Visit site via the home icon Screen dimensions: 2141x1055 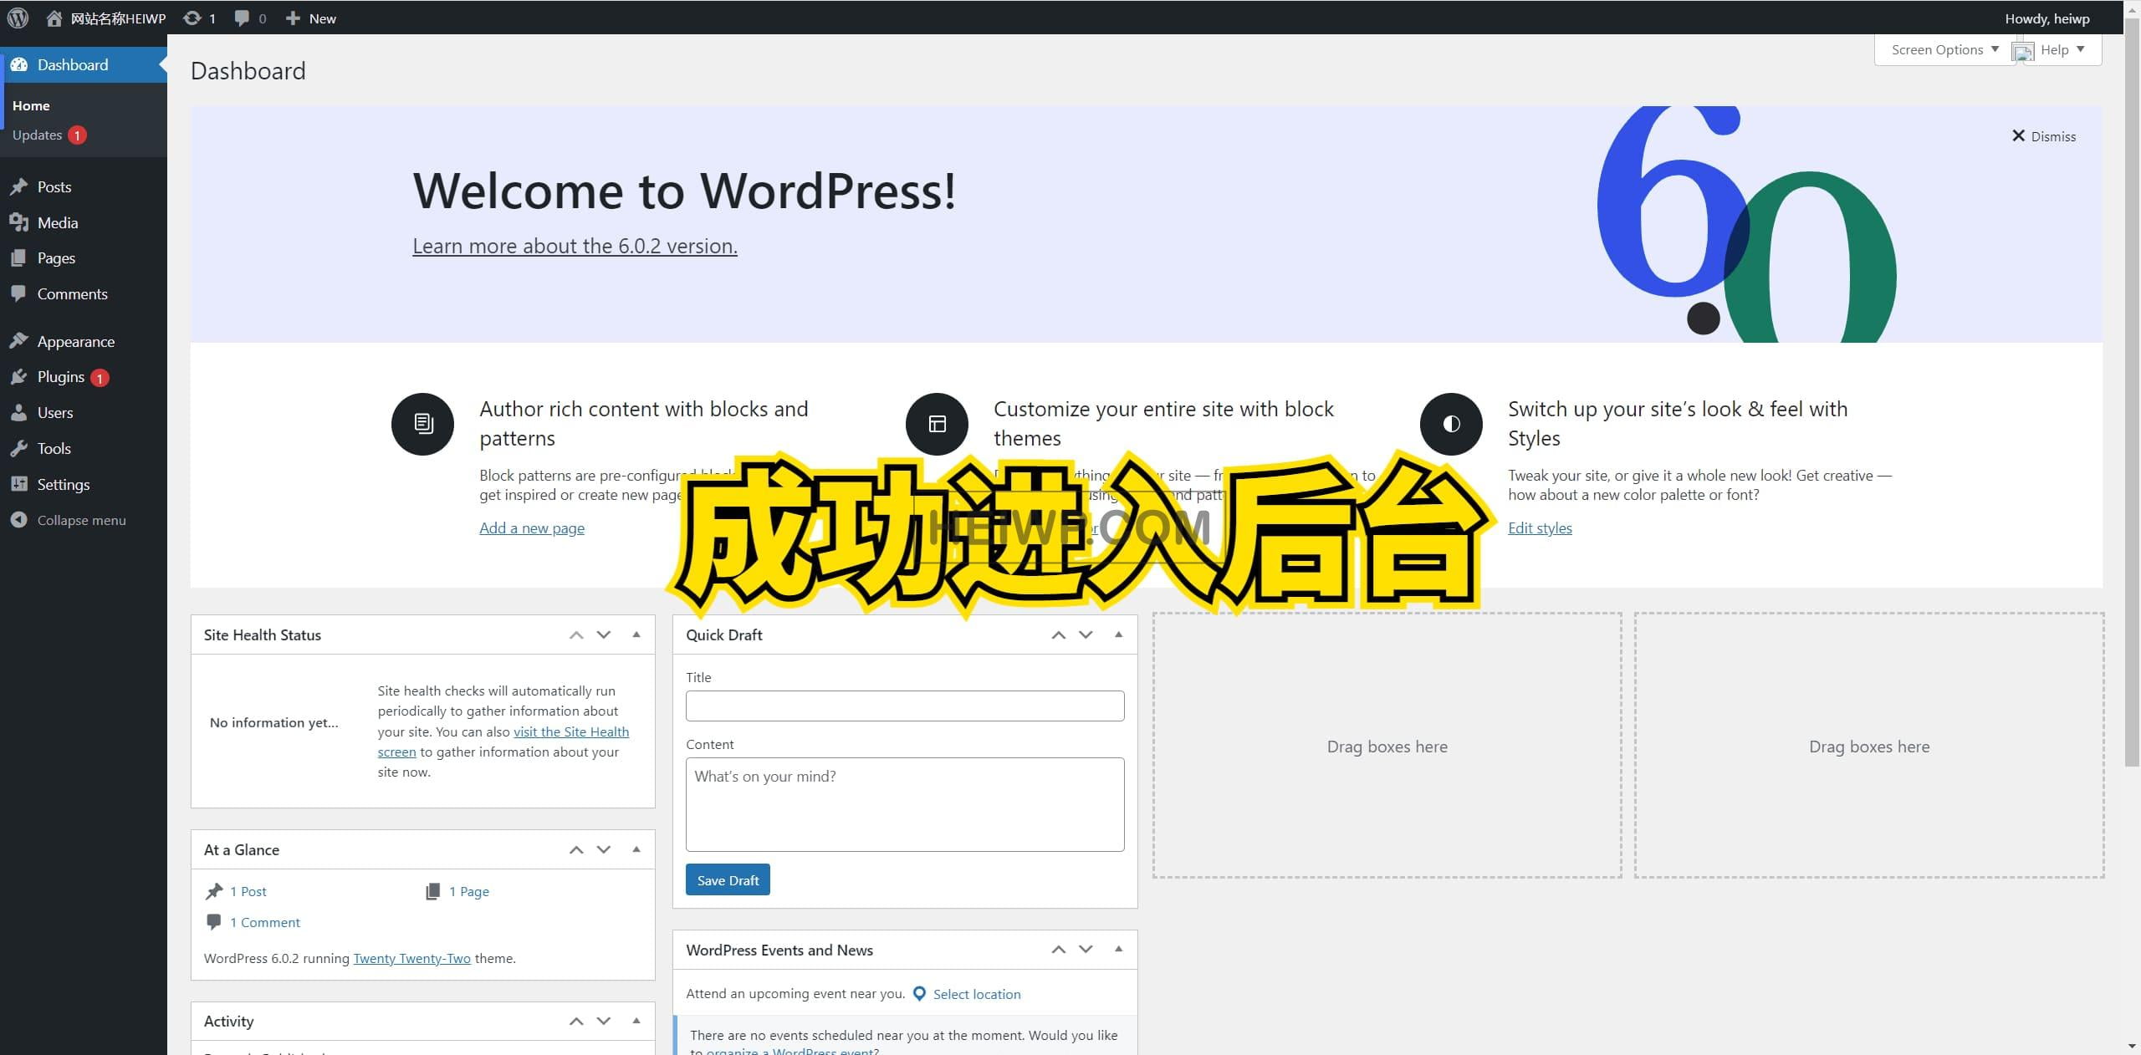click(x=54, y=18)
